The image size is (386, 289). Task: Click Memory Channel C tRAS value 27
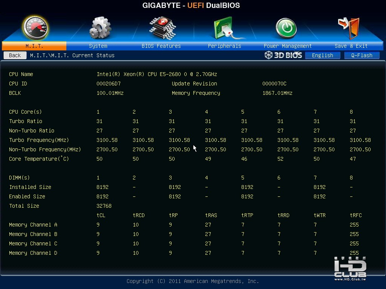208,243
